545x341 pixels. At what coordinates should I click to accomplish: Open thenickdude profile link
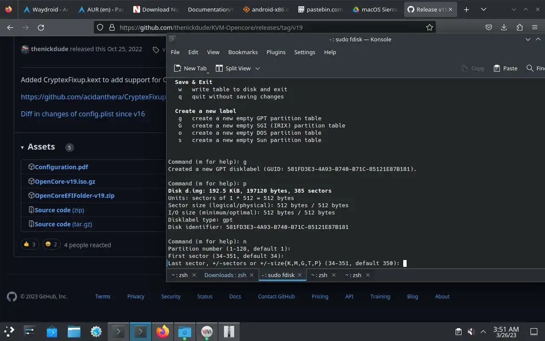pyautogui.click(x=49, y=49)
